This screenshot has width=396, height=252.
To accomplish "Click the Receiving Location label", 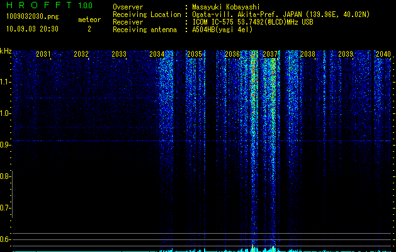I will (147, 14).
